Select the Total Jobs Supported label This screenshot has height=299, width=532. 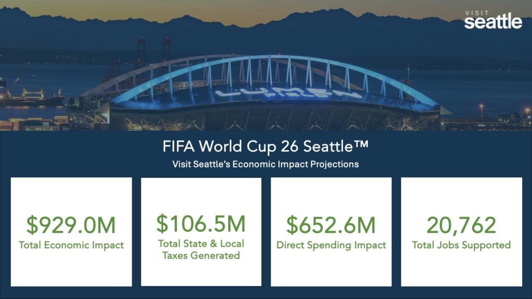click(461, 245)
